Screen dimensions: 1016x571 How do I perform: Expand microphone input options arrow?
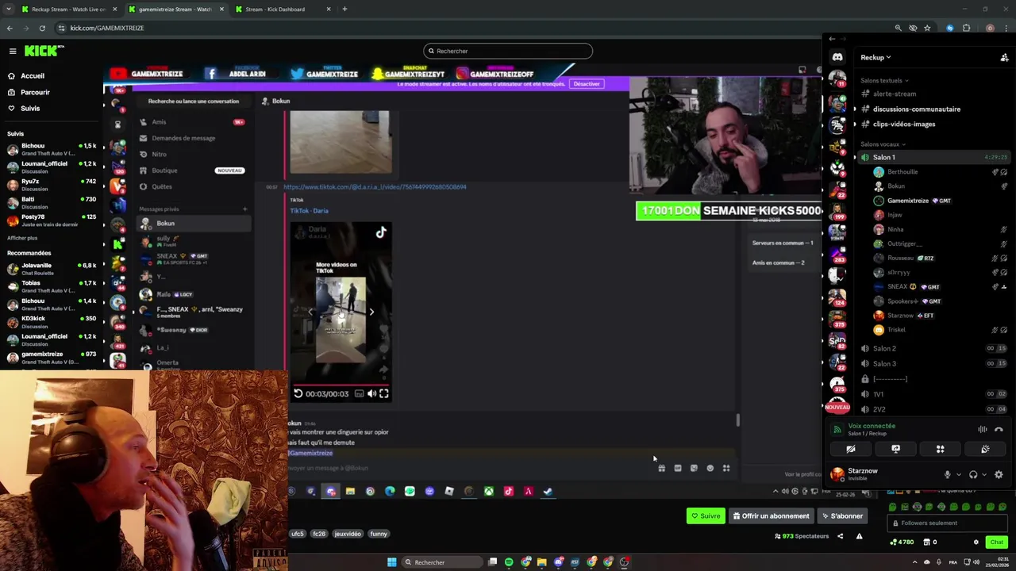(x=958, y=475)
